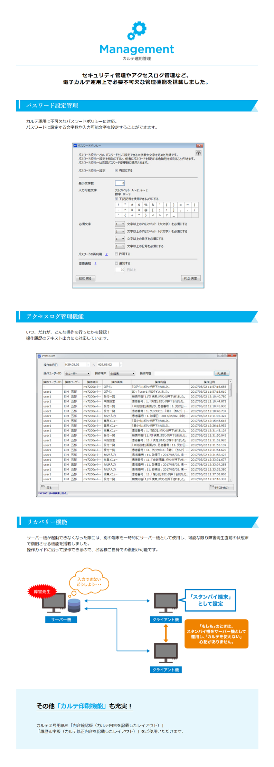274x767 pixels.
Task: Click the アクセスログ管理機能 section heading
Action: pos(55,316)
